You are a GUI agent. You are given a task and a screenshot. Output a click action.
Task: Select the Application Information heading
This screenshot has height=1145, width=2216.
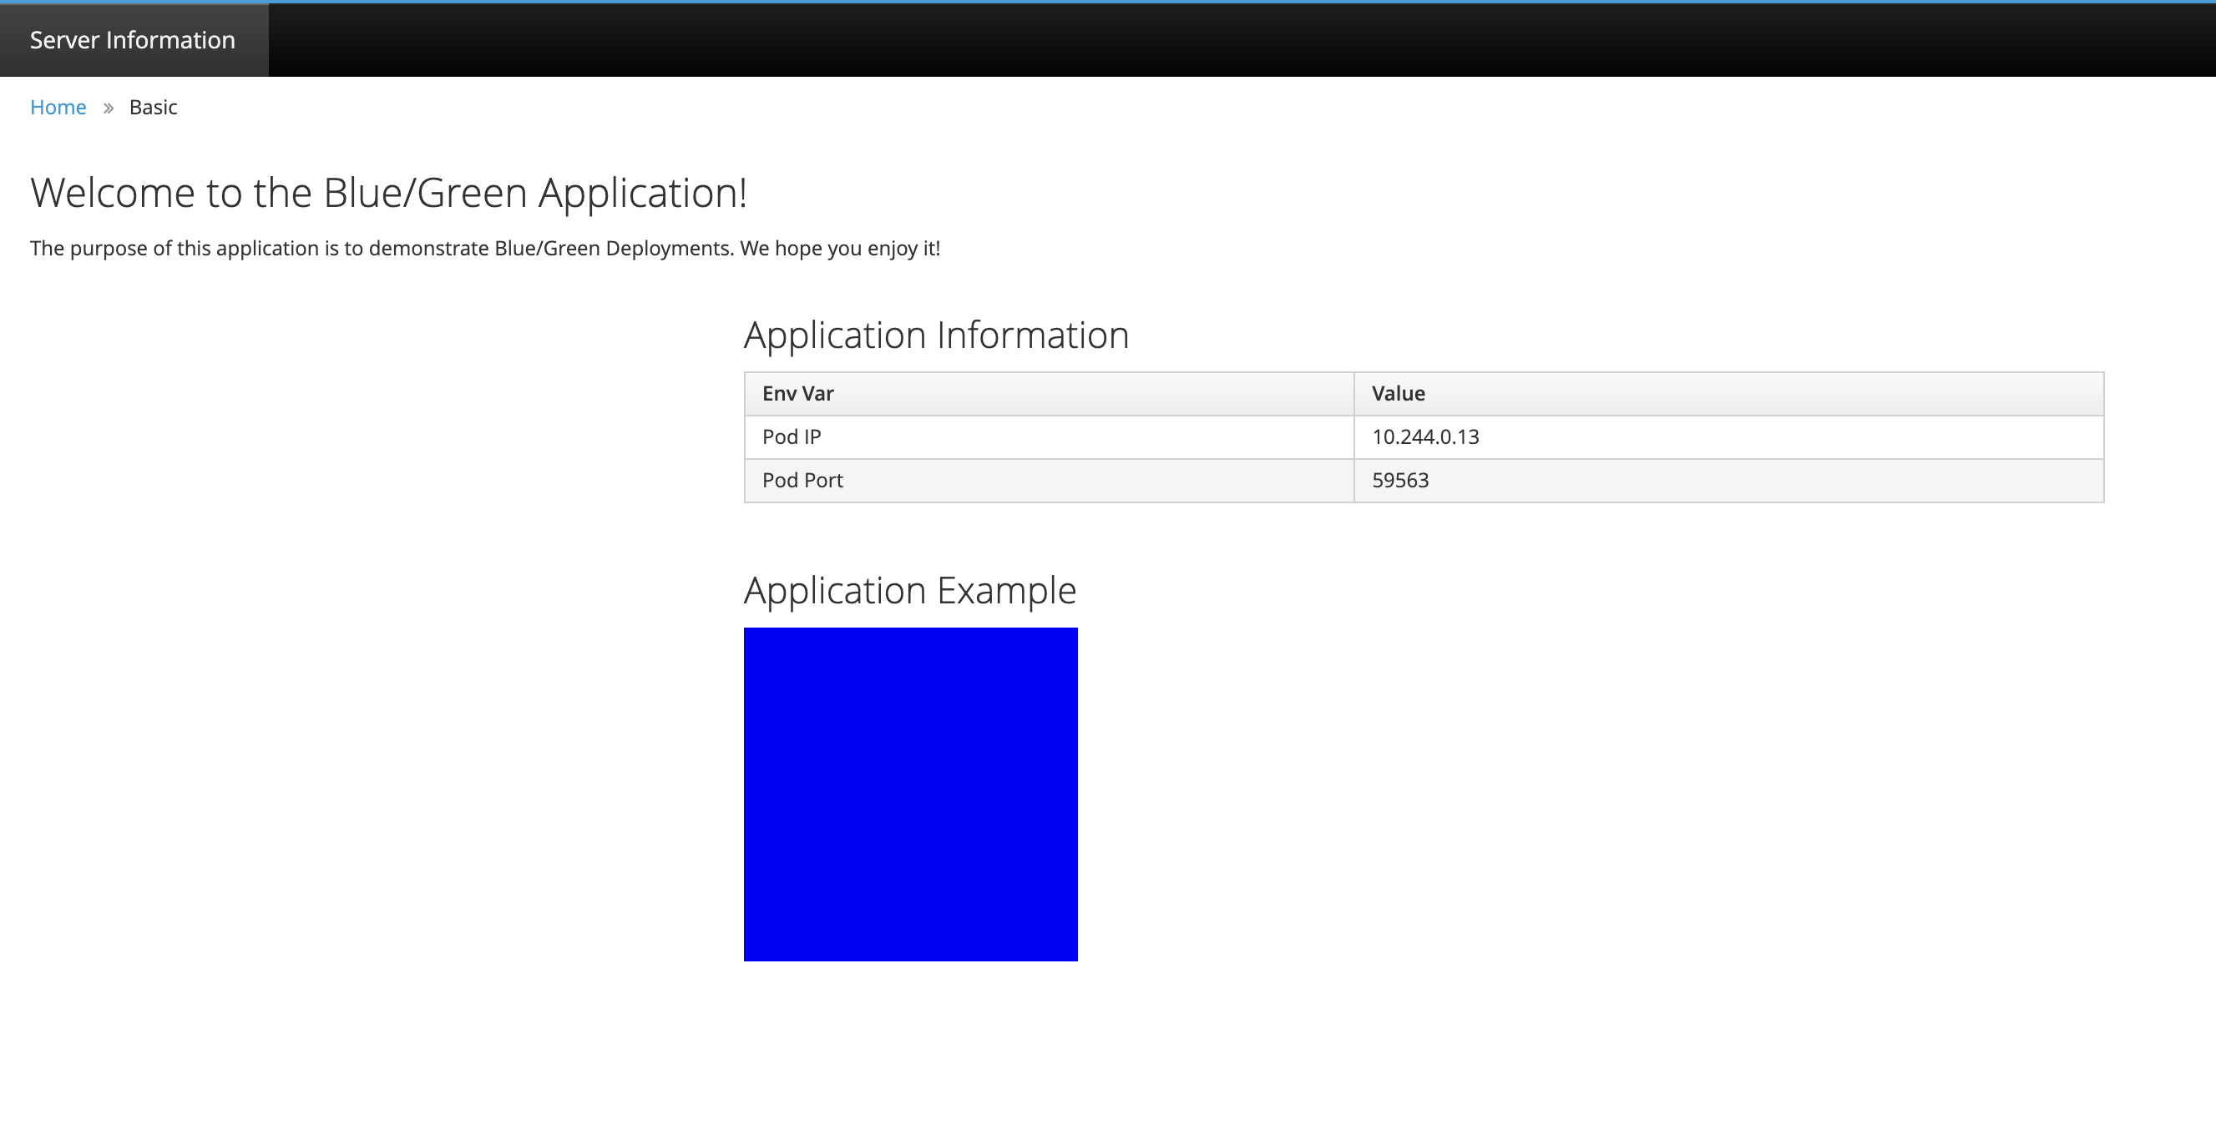pos(936,335)
